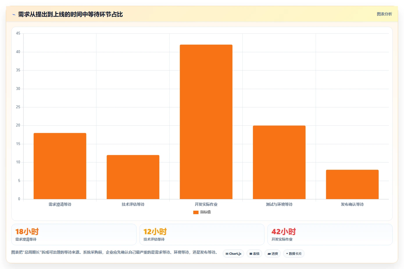Click the title 需求从提出到上线的时间中等待环节占比
The width and height of the screenshot is (404, 269).
click(x=70, y=15)
